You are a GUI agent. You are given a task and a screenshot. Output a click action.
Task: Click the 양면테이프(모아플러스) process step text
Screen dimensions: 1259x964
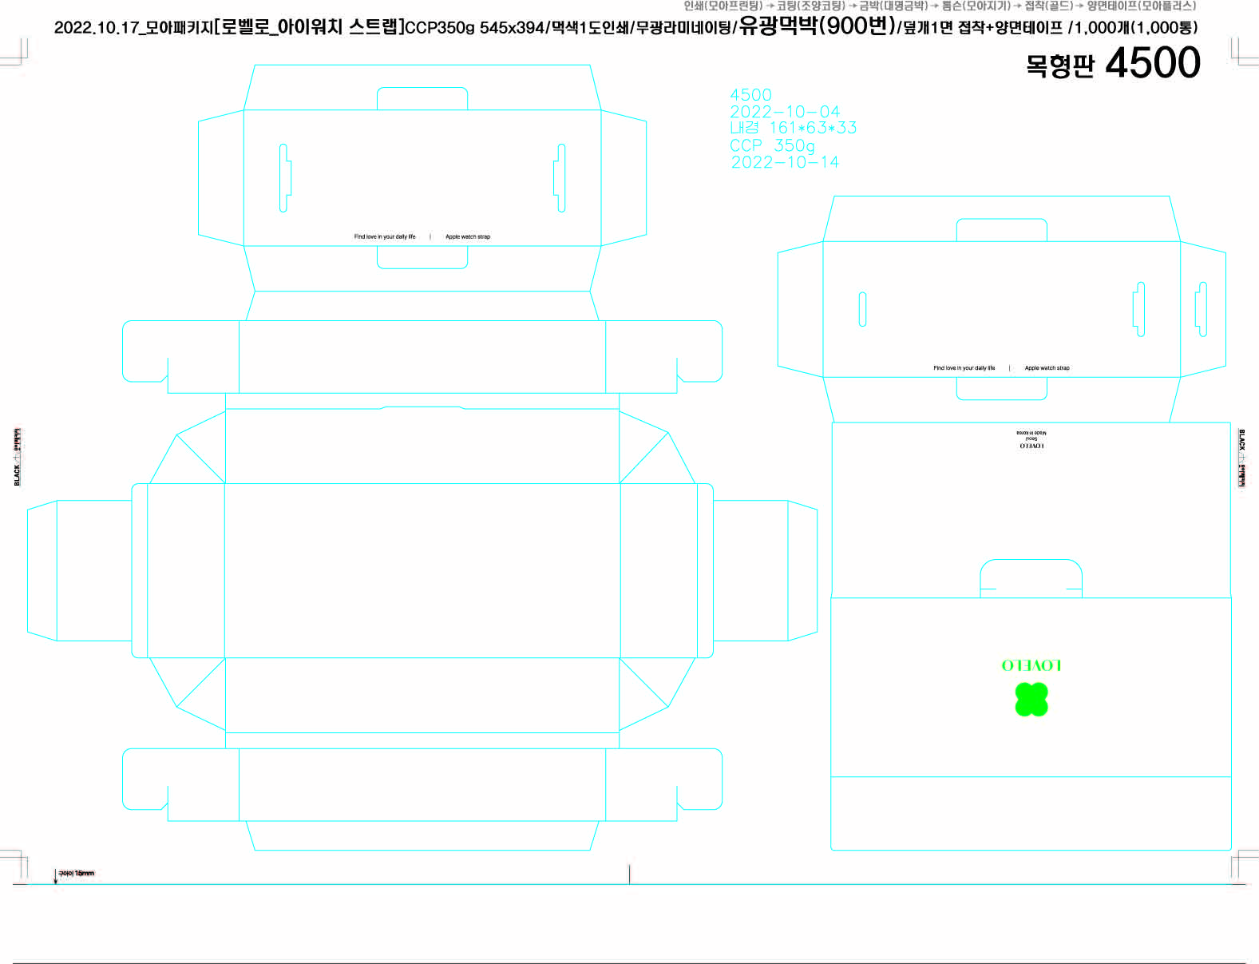pyautogui.click(x=1141, y=6)
